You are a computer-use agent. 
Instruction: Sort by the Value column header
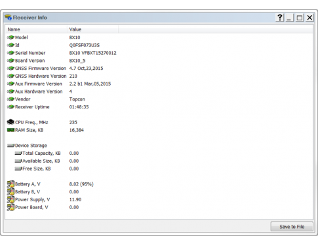tap(93, 29)
